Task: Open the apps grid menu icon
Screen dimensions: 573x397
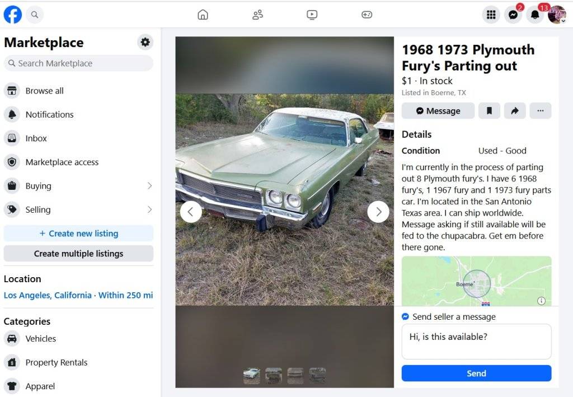Action: [x=491, y=15]
